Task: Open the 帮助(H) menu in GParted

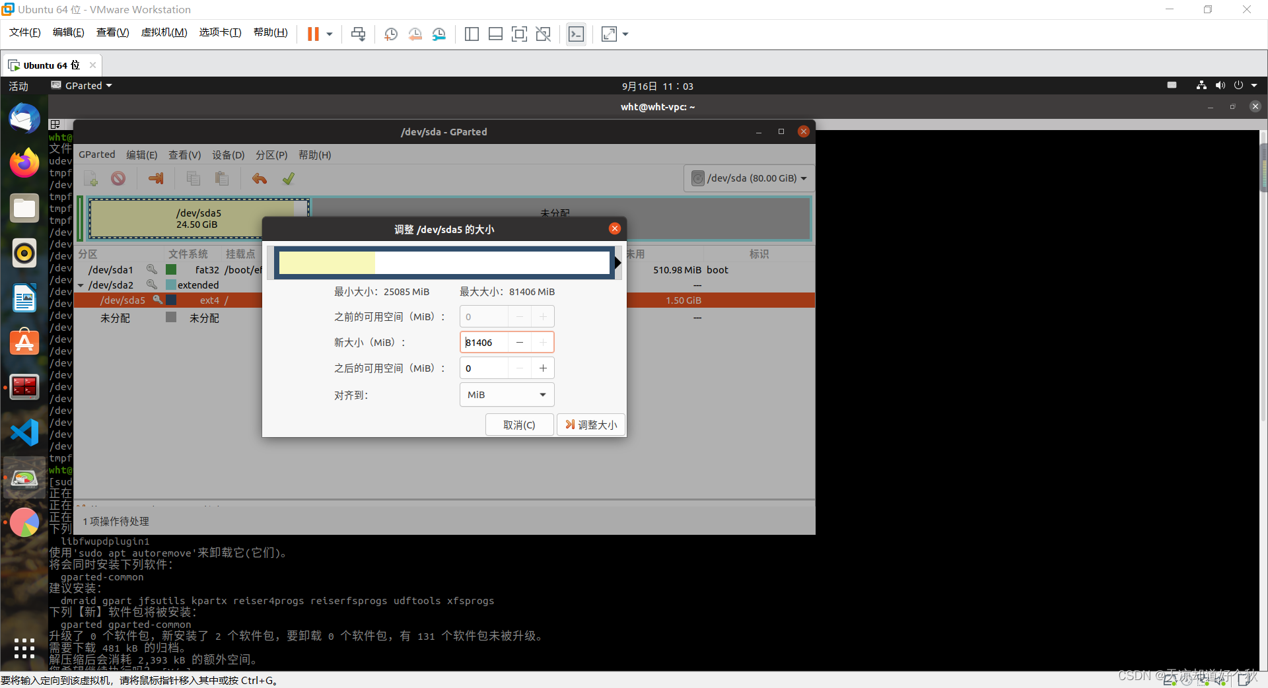Action: (314, 155)
